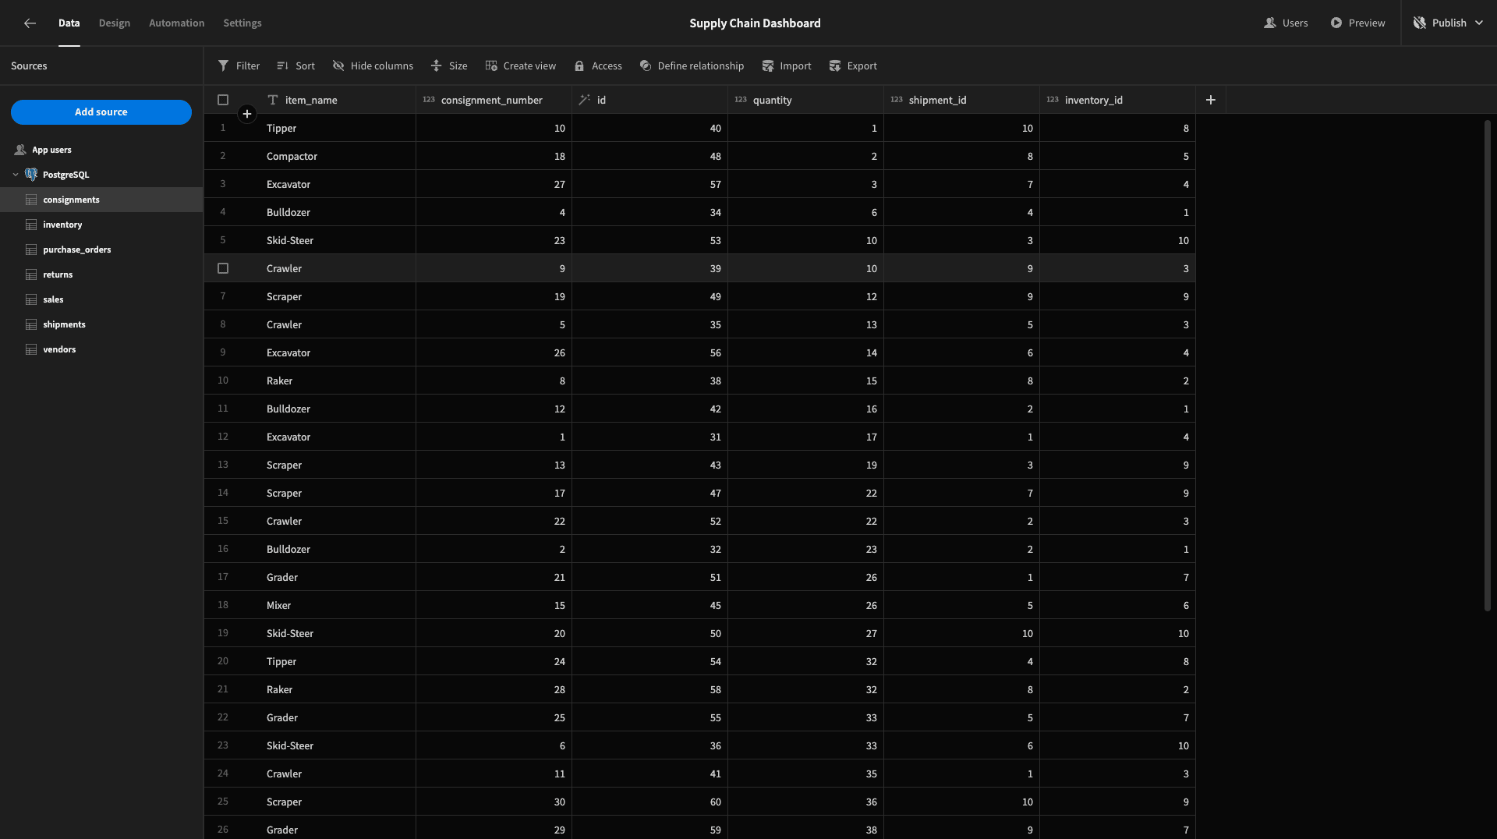Select row 10 Raker cell
The height and width of the screenshot is (839, 1497).
coord(338,381)
